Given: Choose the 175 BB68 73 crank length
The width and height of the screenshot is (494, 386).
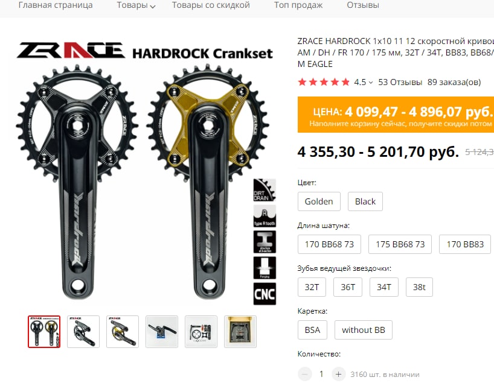Looking at the screenshot, I should coord(400,244).
